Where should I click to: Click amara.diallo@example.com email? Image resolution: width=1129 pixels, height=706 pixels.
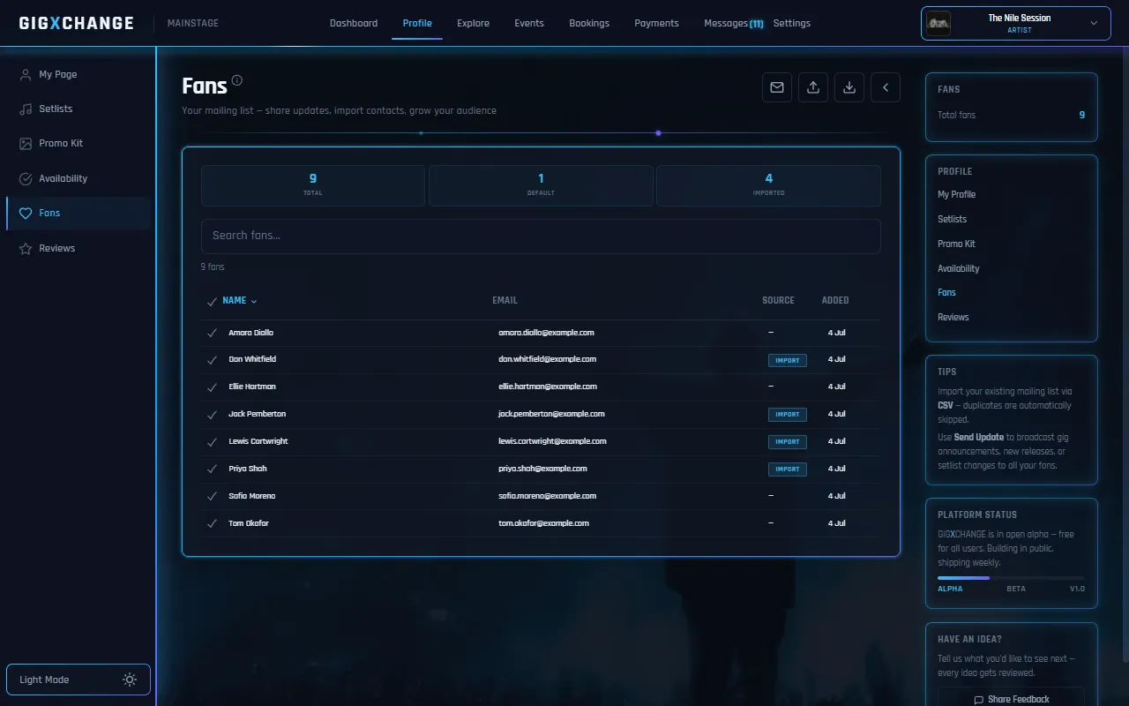tap(546, 333)
